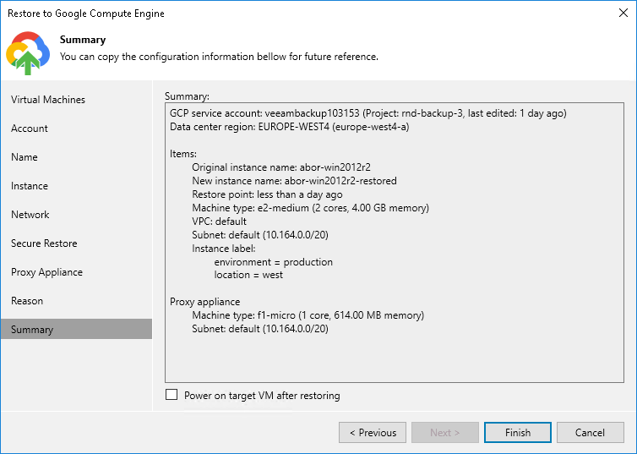Select the Proxy Appliance step
This screenshot has width=637, height=454.
(x=46, y=272)
